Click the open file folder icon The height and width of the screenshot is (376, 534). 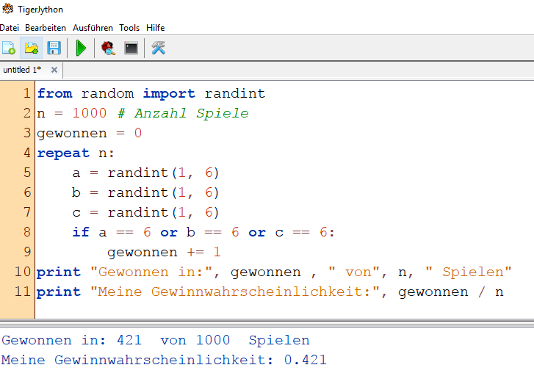click(x=31, y=48)
